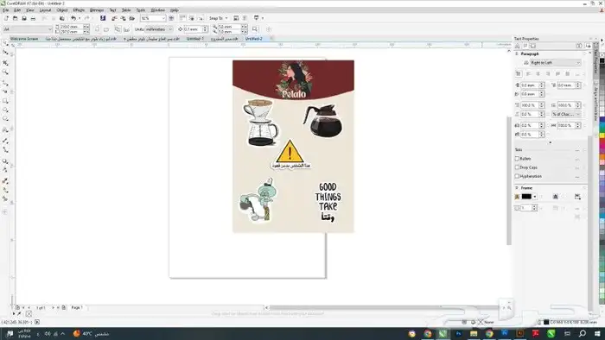Select the Rectangle tool in toolbox
Viewport: 605px width, 340px height.
pyautogui.click(x=5, y=101)
